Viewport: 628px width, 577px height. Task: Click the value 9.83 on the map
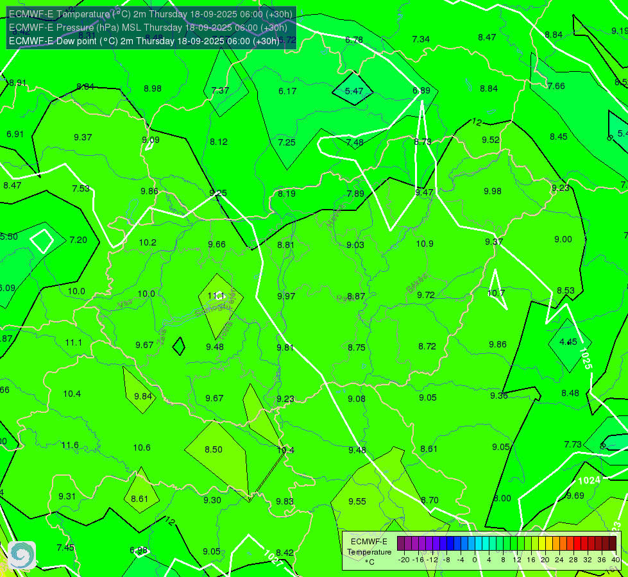point(285,502)
